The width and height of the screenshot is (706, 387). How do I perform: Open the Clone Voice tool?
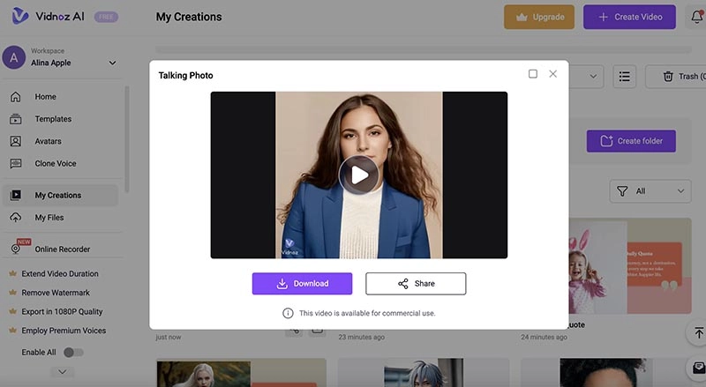tap(55, 163)
